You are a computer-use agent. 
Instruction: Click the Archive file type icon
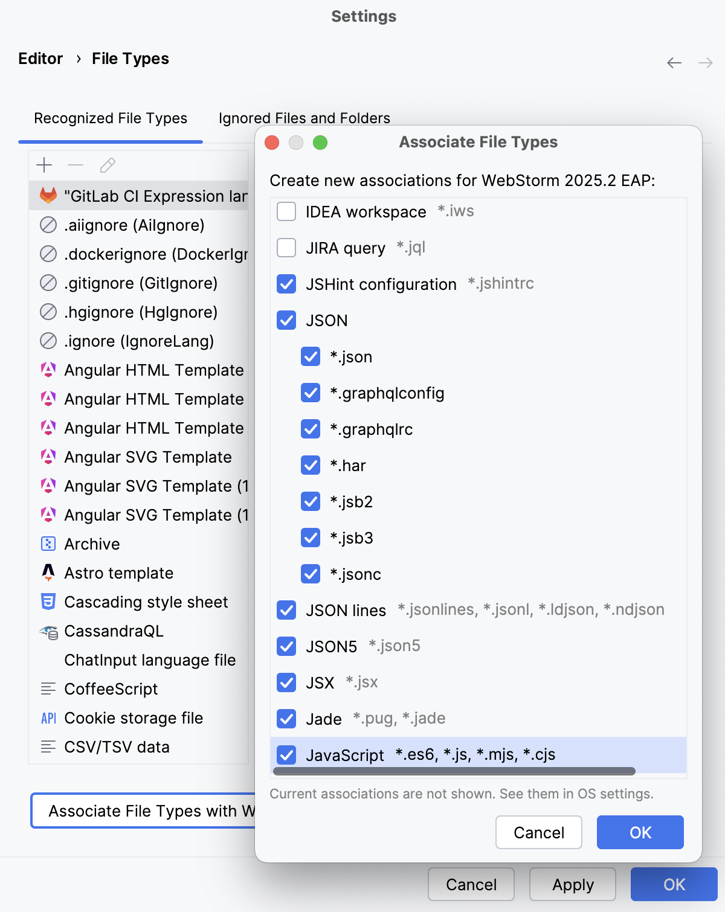48,544
